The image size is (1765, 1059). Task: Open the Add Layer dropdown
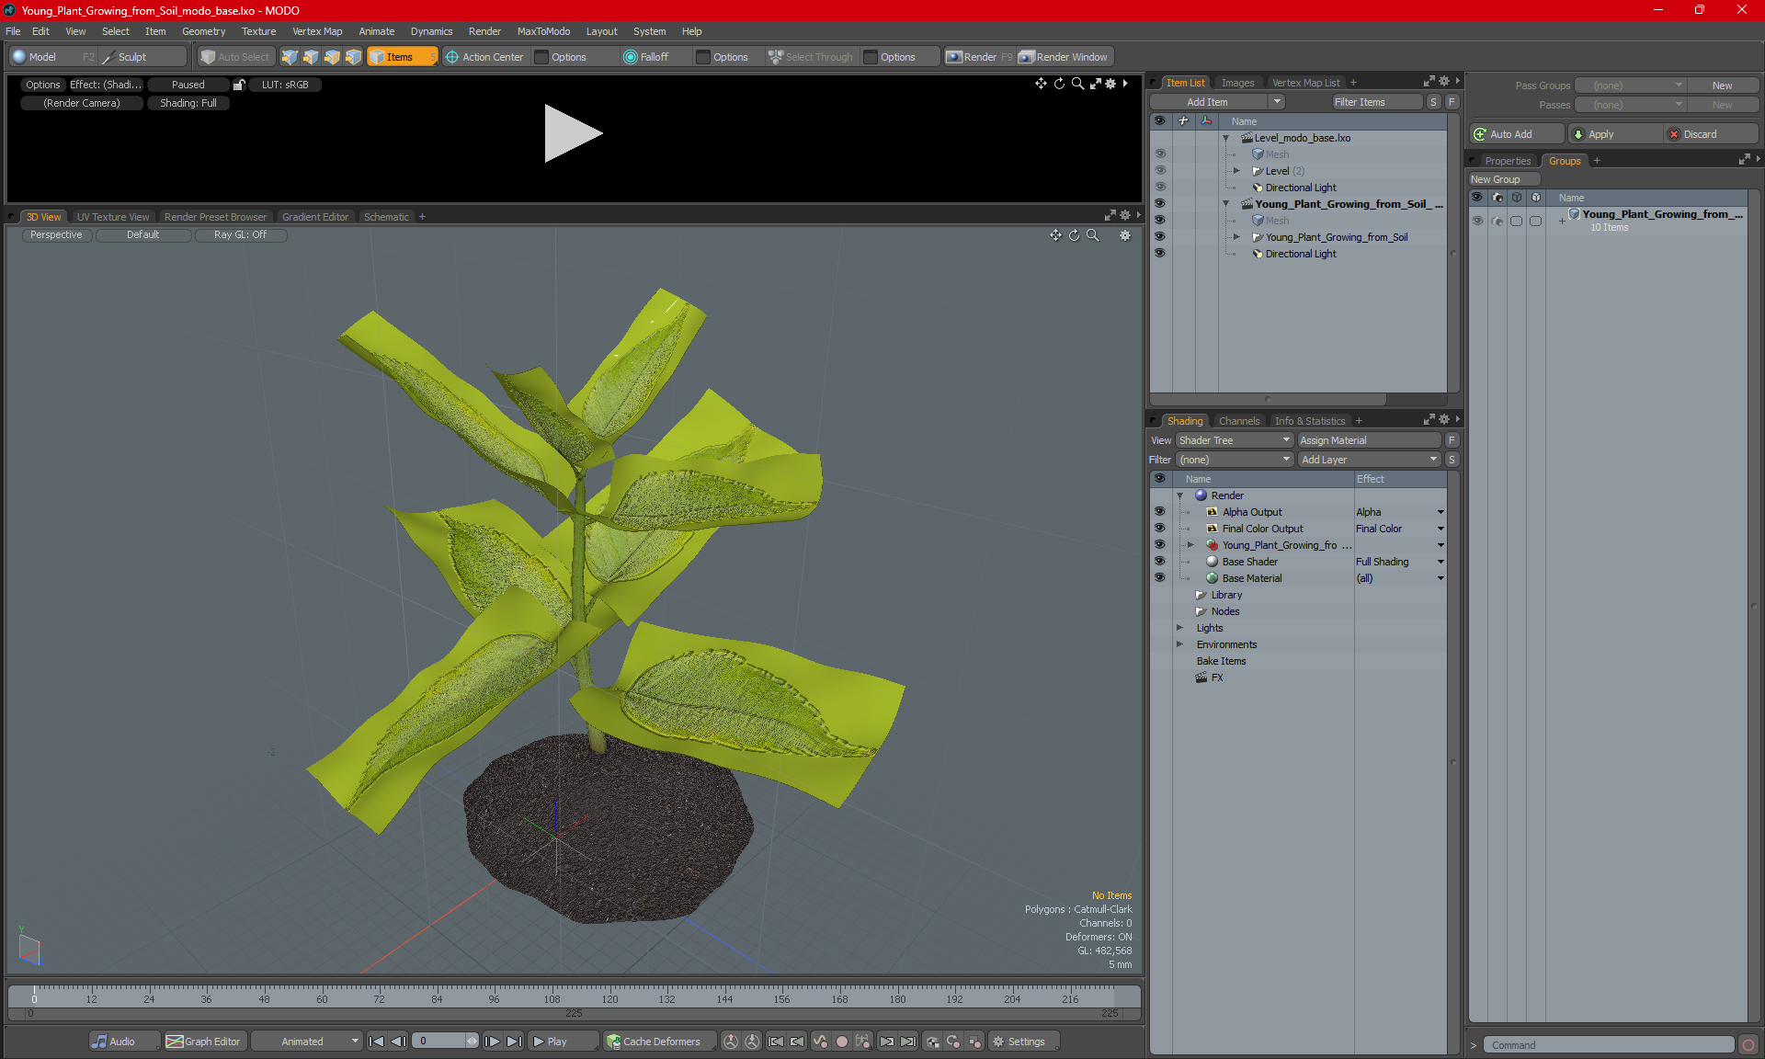pyautogui.click(x=1368, y=460)
